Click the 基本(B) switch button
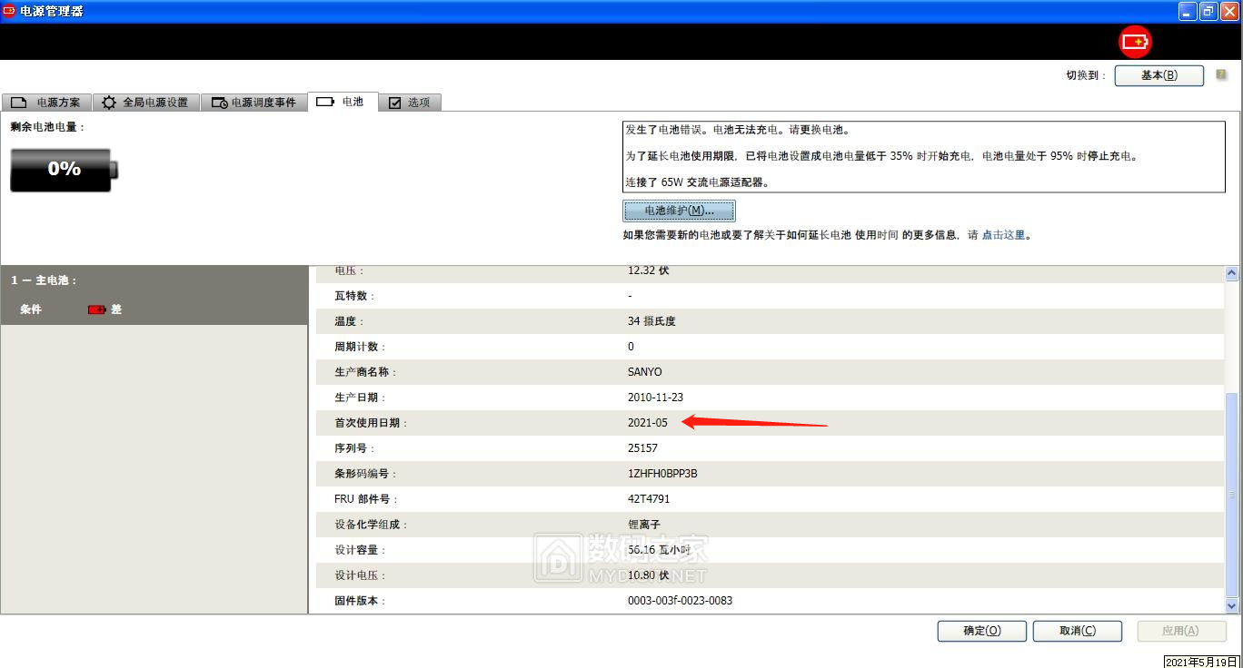Viewport: 1243px width, 668px height. point(1158,75)
